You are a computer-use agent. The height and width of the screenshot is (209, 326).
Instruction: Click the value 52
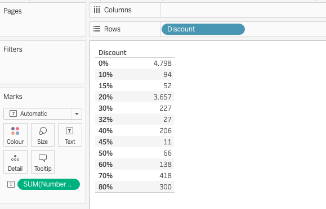(x=167, y=86)
